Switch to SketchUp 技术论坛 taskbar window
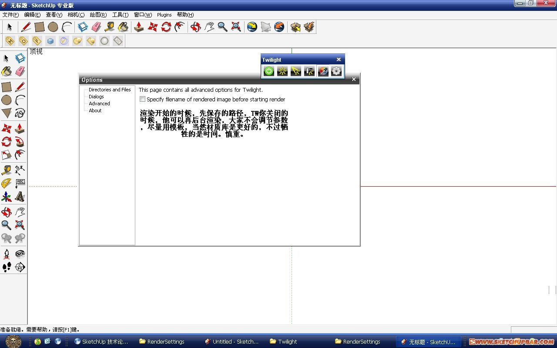The width and height of the screenshot is (557, 348). click(101, 341)
